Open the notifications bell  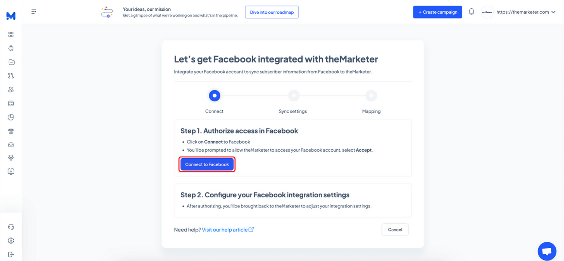[471, 12]
